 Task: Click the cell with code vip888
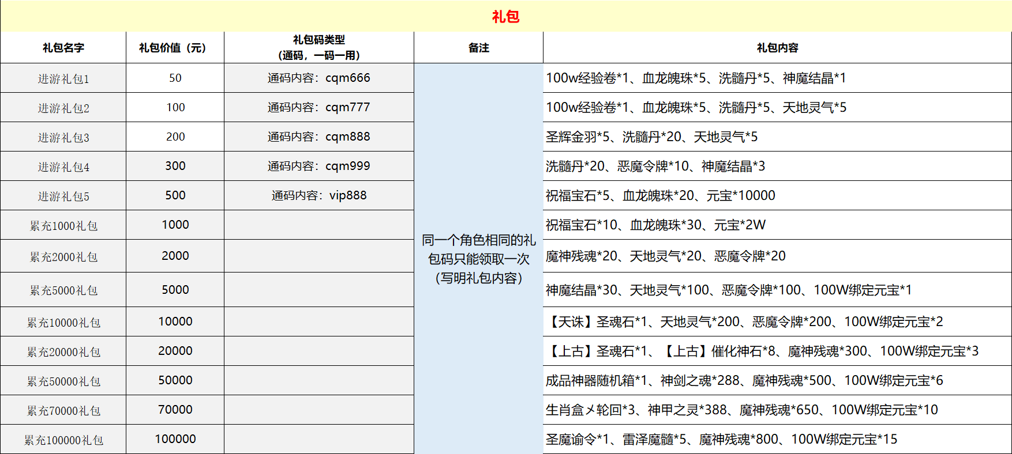tap(318, 196)
